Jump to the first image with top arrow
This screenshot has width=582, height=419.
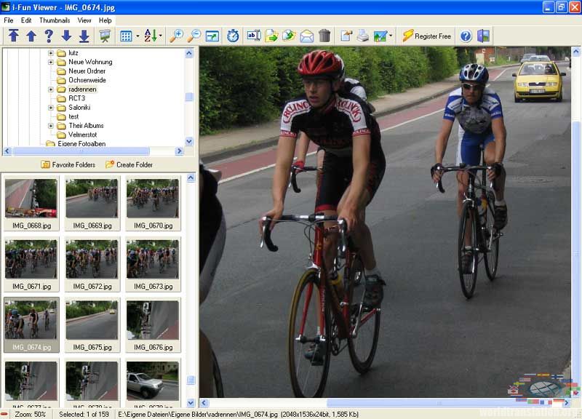pyautogui.click(x=14, y=36)
